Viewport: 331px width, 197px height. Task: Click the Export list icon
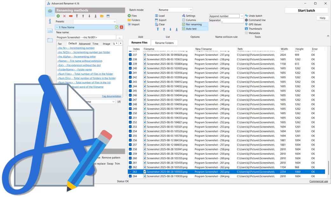pos(157,20)
